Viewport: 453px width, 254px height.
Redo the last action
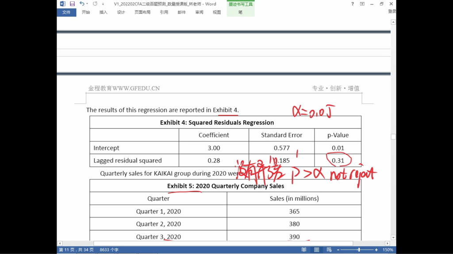[x=95, y=4]
